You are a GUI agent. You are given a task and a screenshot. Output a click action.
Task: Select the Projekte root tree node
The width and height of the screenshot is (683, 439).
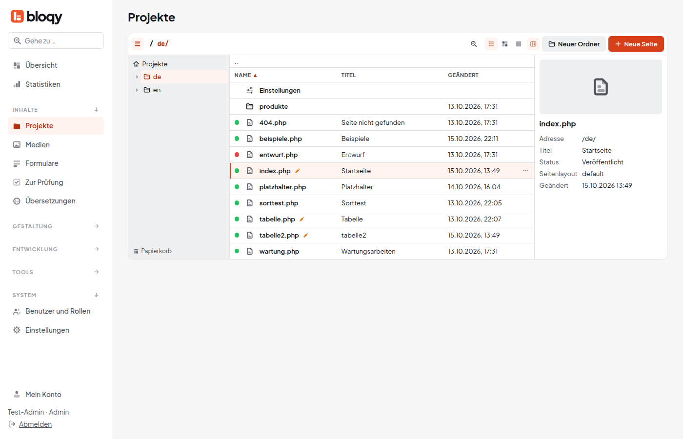pyautogui.click(x=150, y=64)
